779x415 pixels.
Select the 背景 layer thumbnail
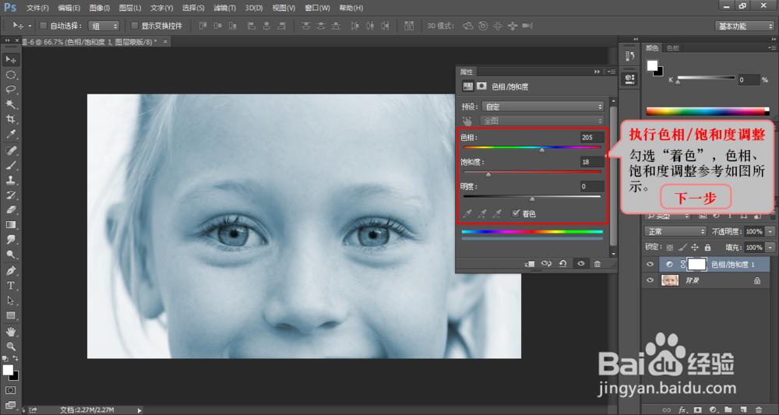[670, 280]
